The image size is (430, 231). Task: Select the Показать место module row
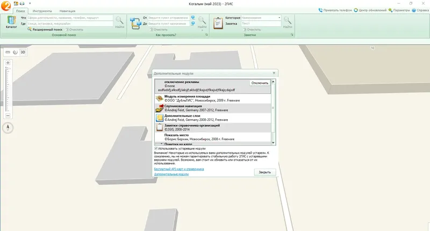(x=213, y=137)
